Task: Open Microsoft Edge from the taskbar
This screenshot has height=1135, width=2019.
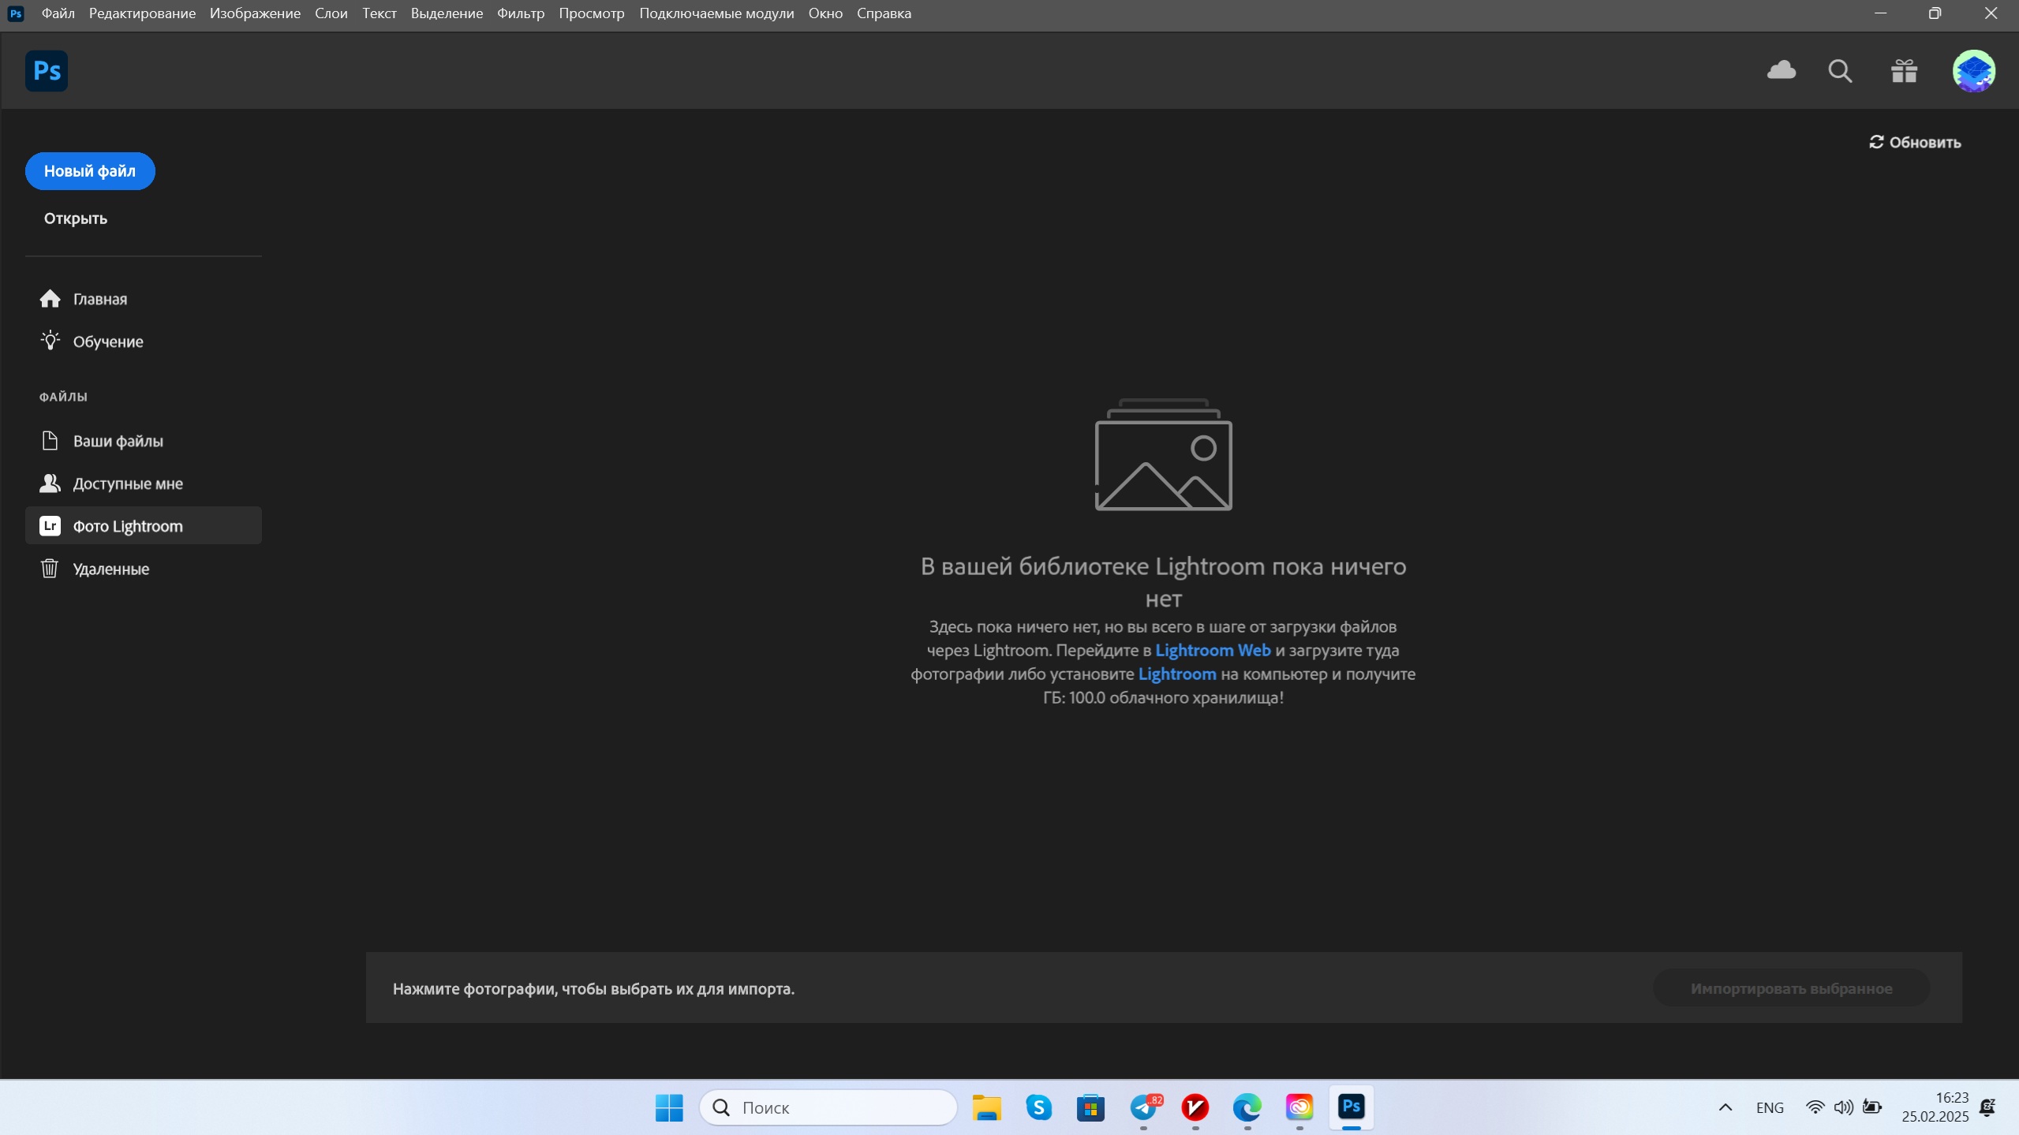Action: coord(1247,1107)
